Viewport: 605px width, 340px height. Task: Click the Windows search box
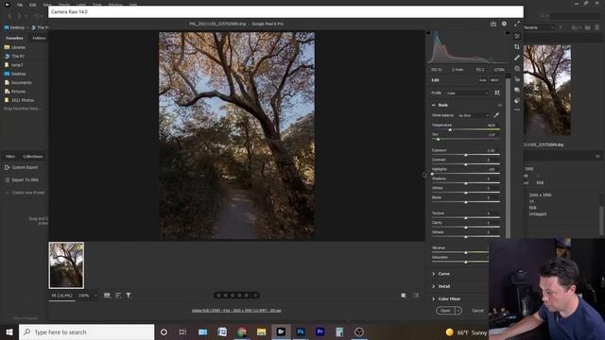point(86,331)
